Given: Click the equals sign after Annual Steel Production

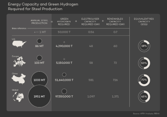Looking at the screenshot, I should click(52, 22).
